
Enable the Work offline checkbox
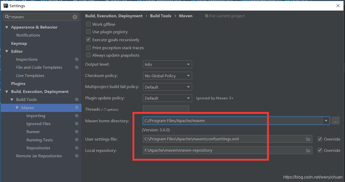(x=88, y=24)
